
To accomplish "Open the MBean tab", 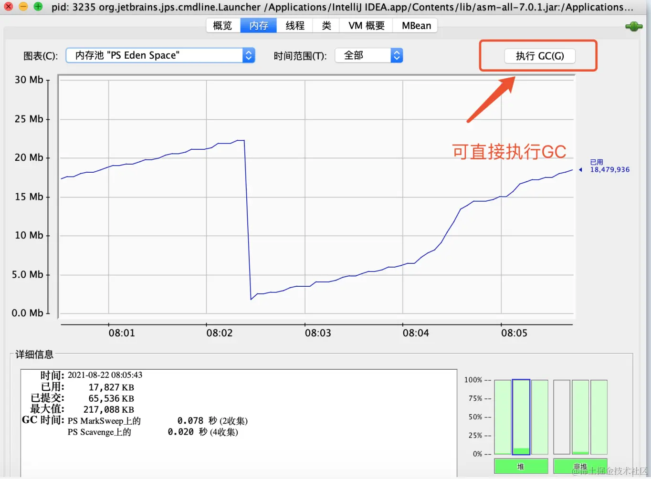I will pyautogui.click(x=416, y=26).
